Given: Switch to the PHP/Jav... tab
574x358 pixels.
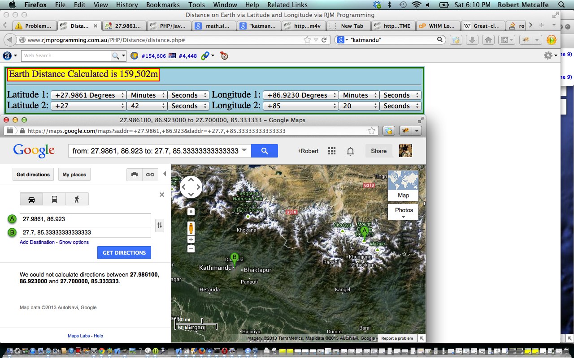Looking at the screenshot, I should click(169, 26).
